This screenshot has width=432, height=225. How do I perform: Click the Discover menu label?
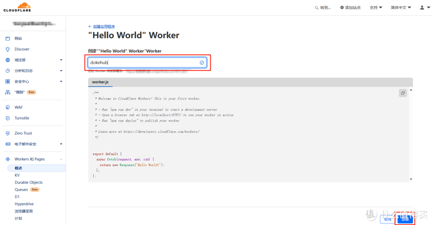click(22, 49)
